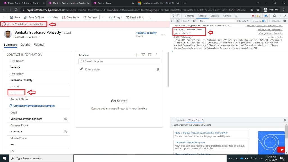Image resolution: width=288 pixels, height=162 pixels.
Task: Add a new timeline record with plus icon
Action: point(136,55)
